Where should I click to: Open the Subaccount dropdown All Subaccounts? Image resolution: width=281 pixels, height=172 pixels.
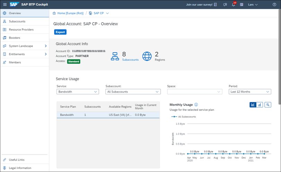coord(133,92)
